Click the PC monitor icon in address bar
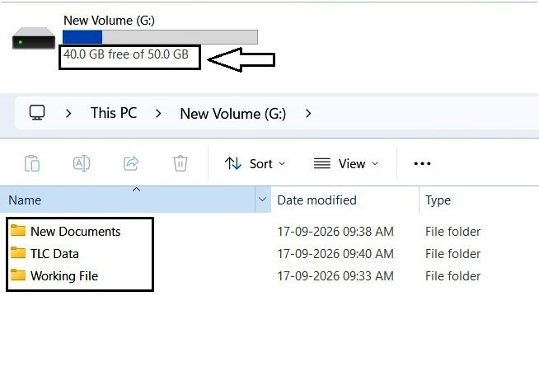Screen dimensions: 539x376 tap(37, 112)
